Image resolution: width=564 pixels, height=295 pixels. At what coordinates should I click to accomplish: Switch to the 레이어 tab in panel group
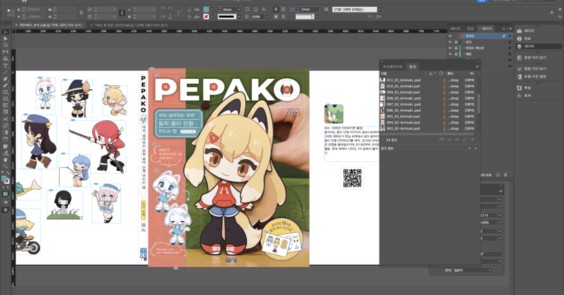(487, 28)
